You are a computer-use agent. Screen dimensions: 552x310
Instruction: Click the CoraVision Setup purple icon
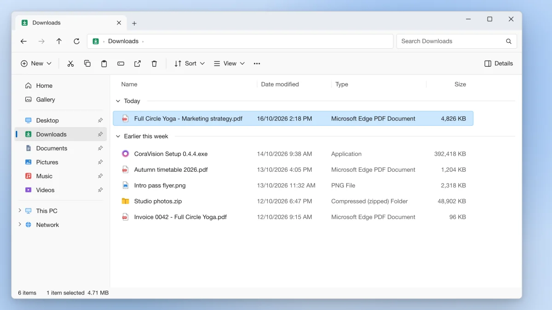(125, 154)
